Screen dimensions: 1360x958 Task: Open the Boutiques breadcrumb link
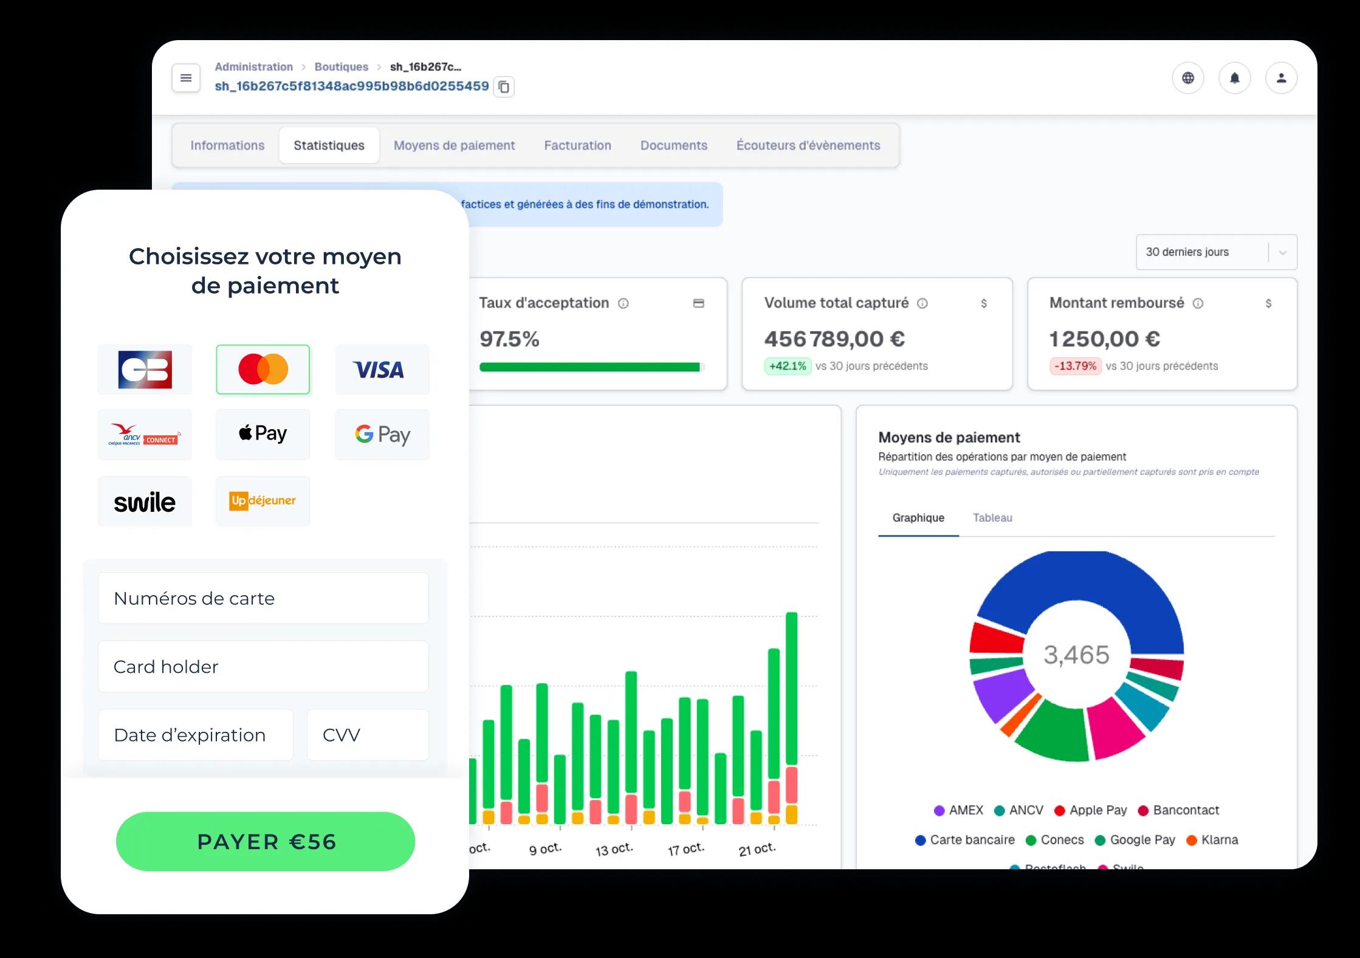tap(341, 67)
